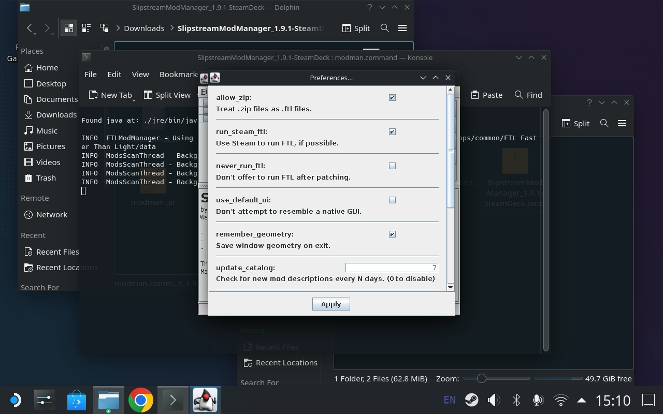The image size is (663, 414).
Task: Enable the use_default_ui checkbox
Action: coord(392,200)
